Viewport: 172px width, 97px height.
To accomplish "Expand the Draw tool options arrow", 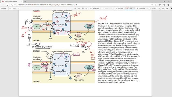I will [x=134, y=8].
